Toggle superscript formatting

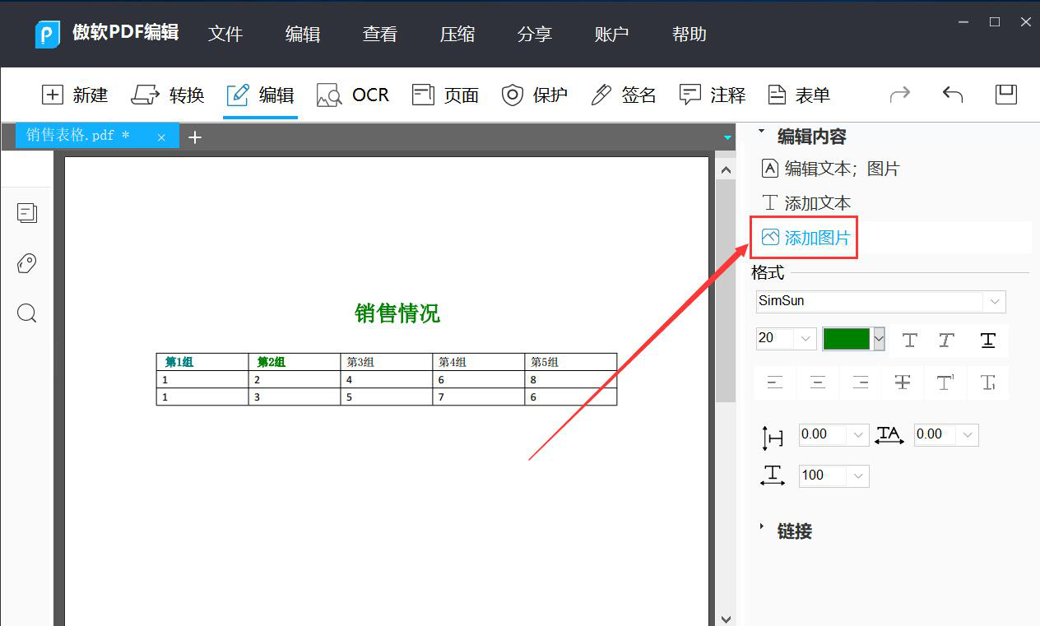945,382
